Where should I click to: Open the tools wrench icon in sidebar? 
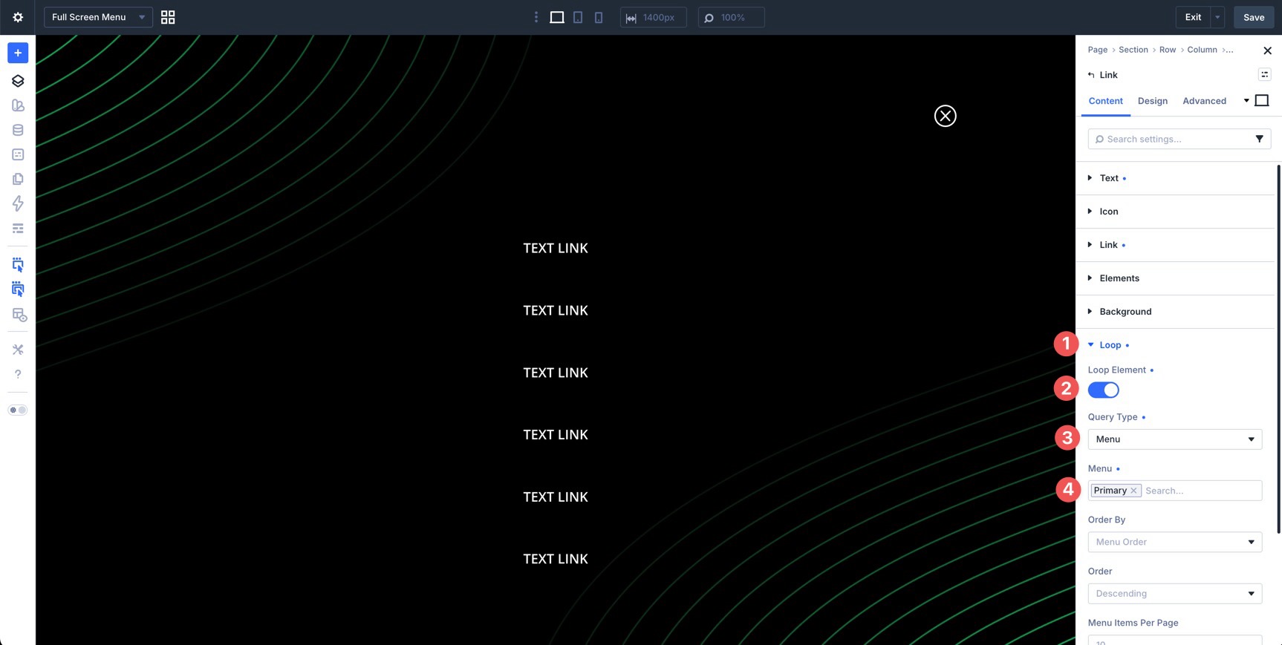coord(18,350)
